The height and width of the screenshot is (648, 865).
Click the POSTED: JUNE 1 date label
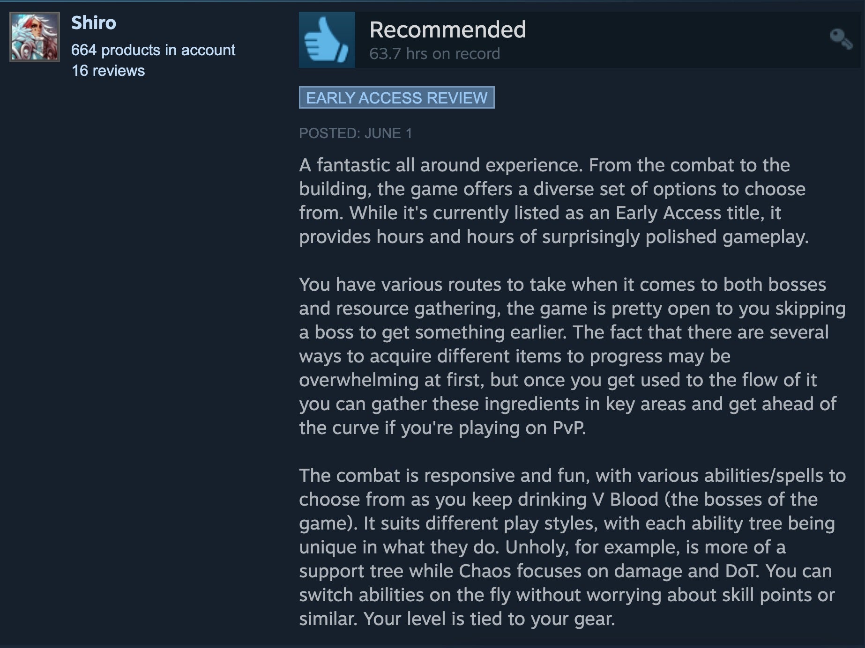coord(356,133)
